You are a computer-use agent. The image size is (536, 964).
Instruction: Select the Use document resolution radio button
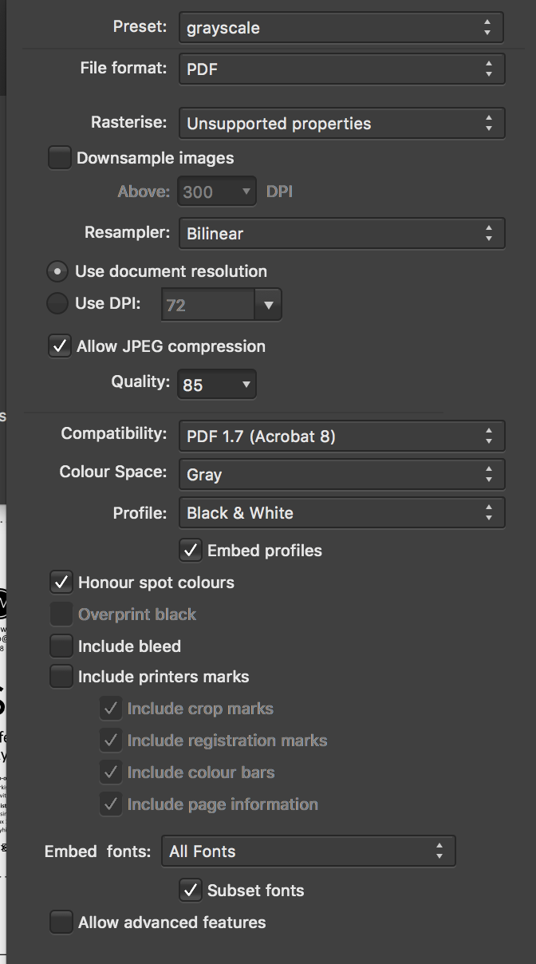coord(57,271)
